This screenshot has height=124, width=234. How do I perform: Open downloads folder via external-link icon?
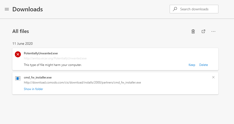tap(203, 31)
